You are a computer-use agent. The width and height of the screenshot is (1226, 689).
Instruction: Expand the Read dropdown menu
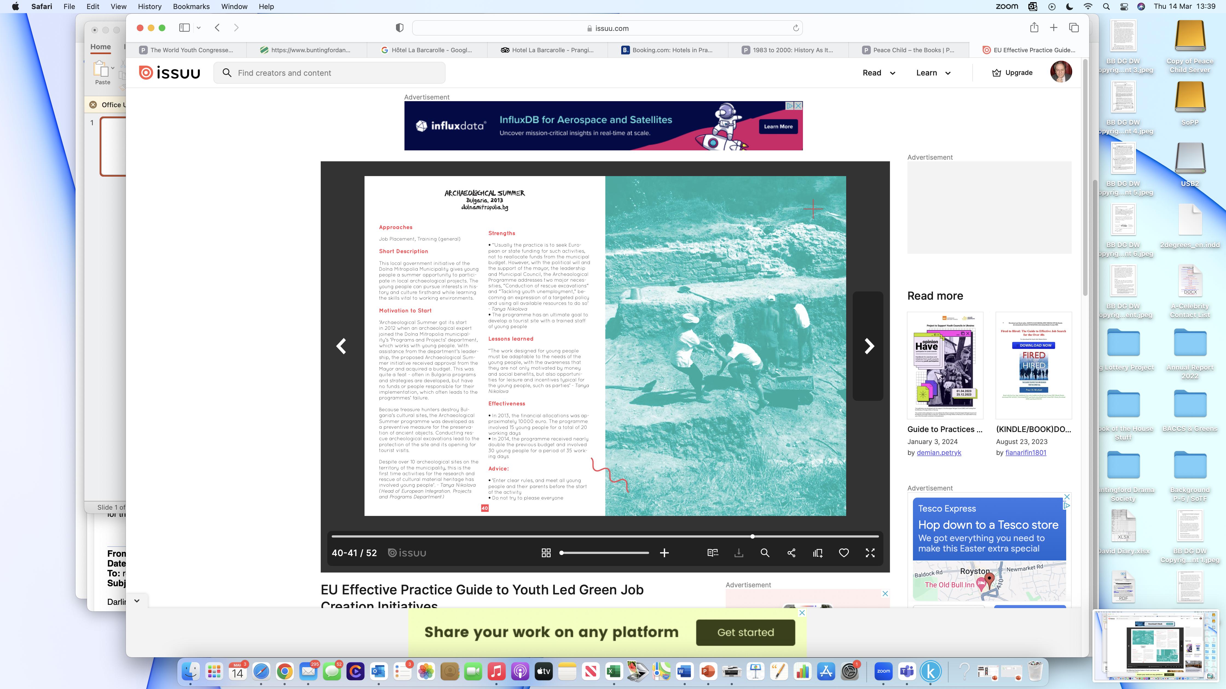click(878, 73)
